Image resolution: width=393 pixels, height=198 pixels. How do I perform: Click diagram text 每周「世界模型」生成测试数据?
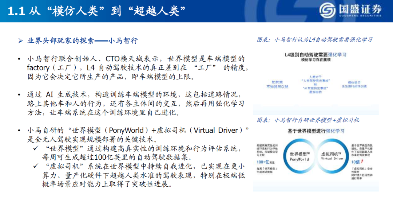click(x=267, y=170)
